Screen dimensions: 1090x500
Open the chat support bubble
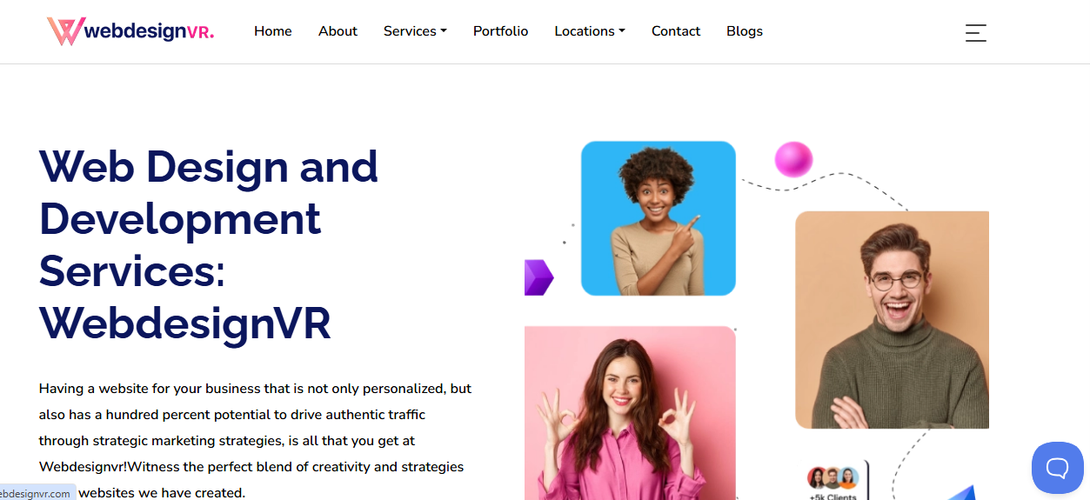pos(1057,468)
